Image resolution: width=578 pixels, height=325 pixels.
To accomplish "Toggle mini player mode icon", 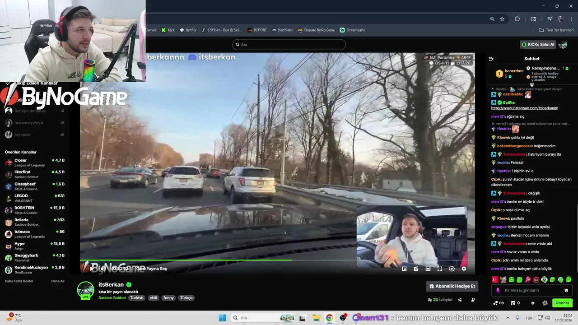I will 404,269.
